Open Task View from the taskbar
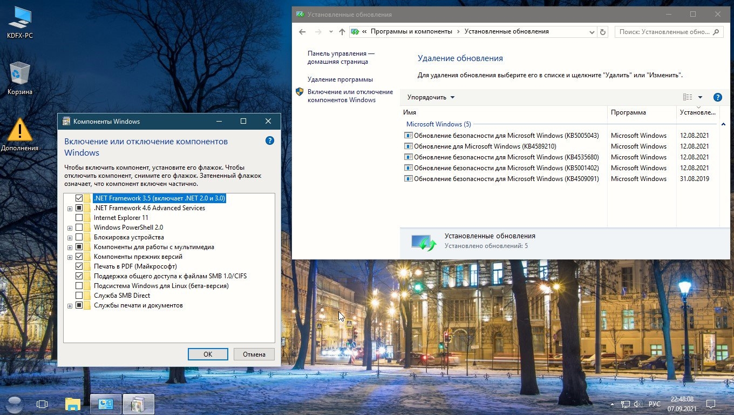734x415 pixels. coord(42,404)
